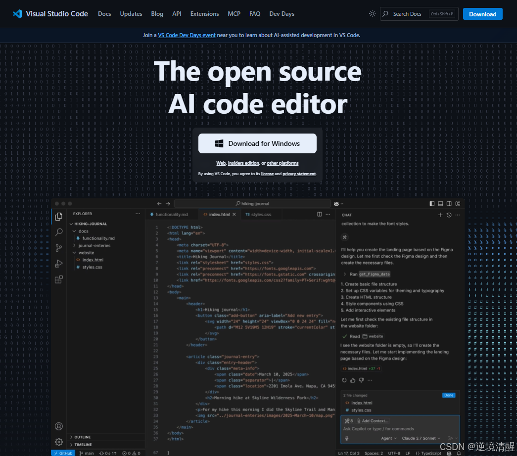Click the Done button in files changed
Image resolution: width=517 pixels, height=456 pixels.
(448, 395)
